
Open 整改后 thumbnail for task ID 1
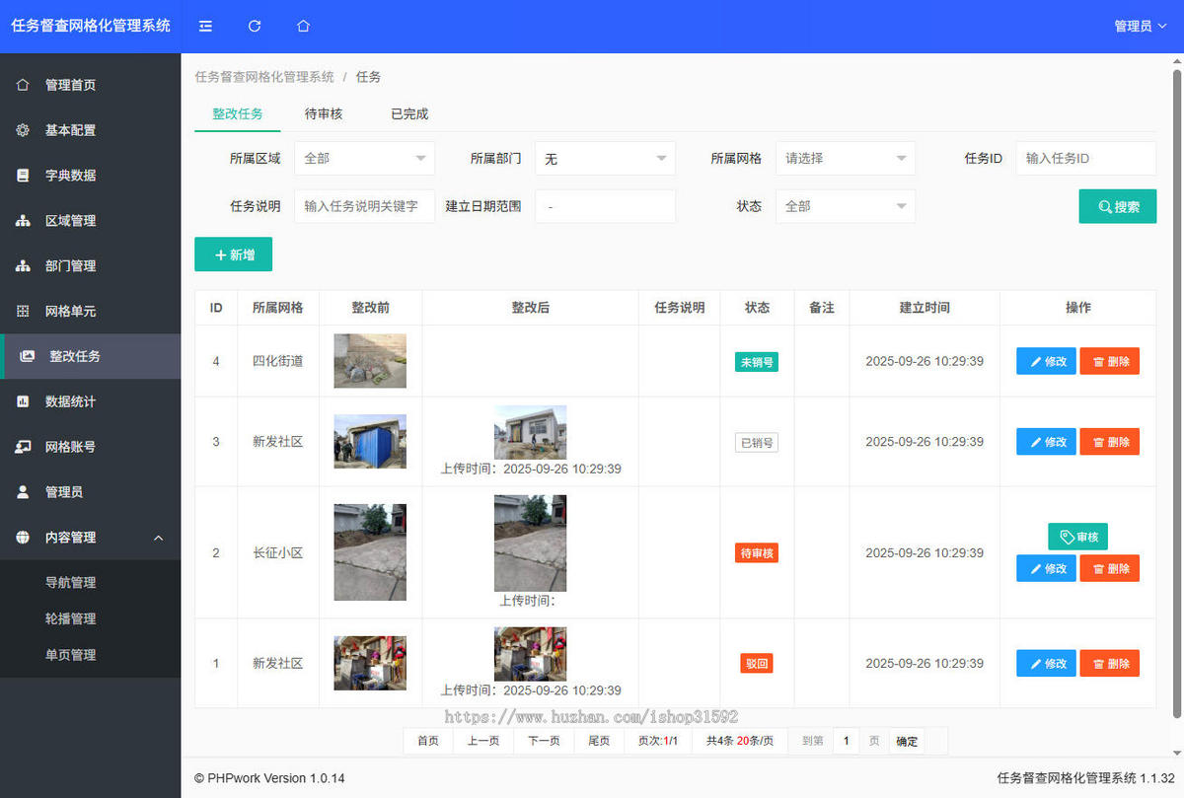click(x=531, y=654)
